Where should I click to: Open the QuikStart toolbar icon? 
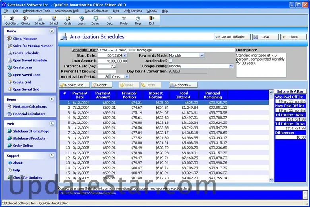pos(12,21)
